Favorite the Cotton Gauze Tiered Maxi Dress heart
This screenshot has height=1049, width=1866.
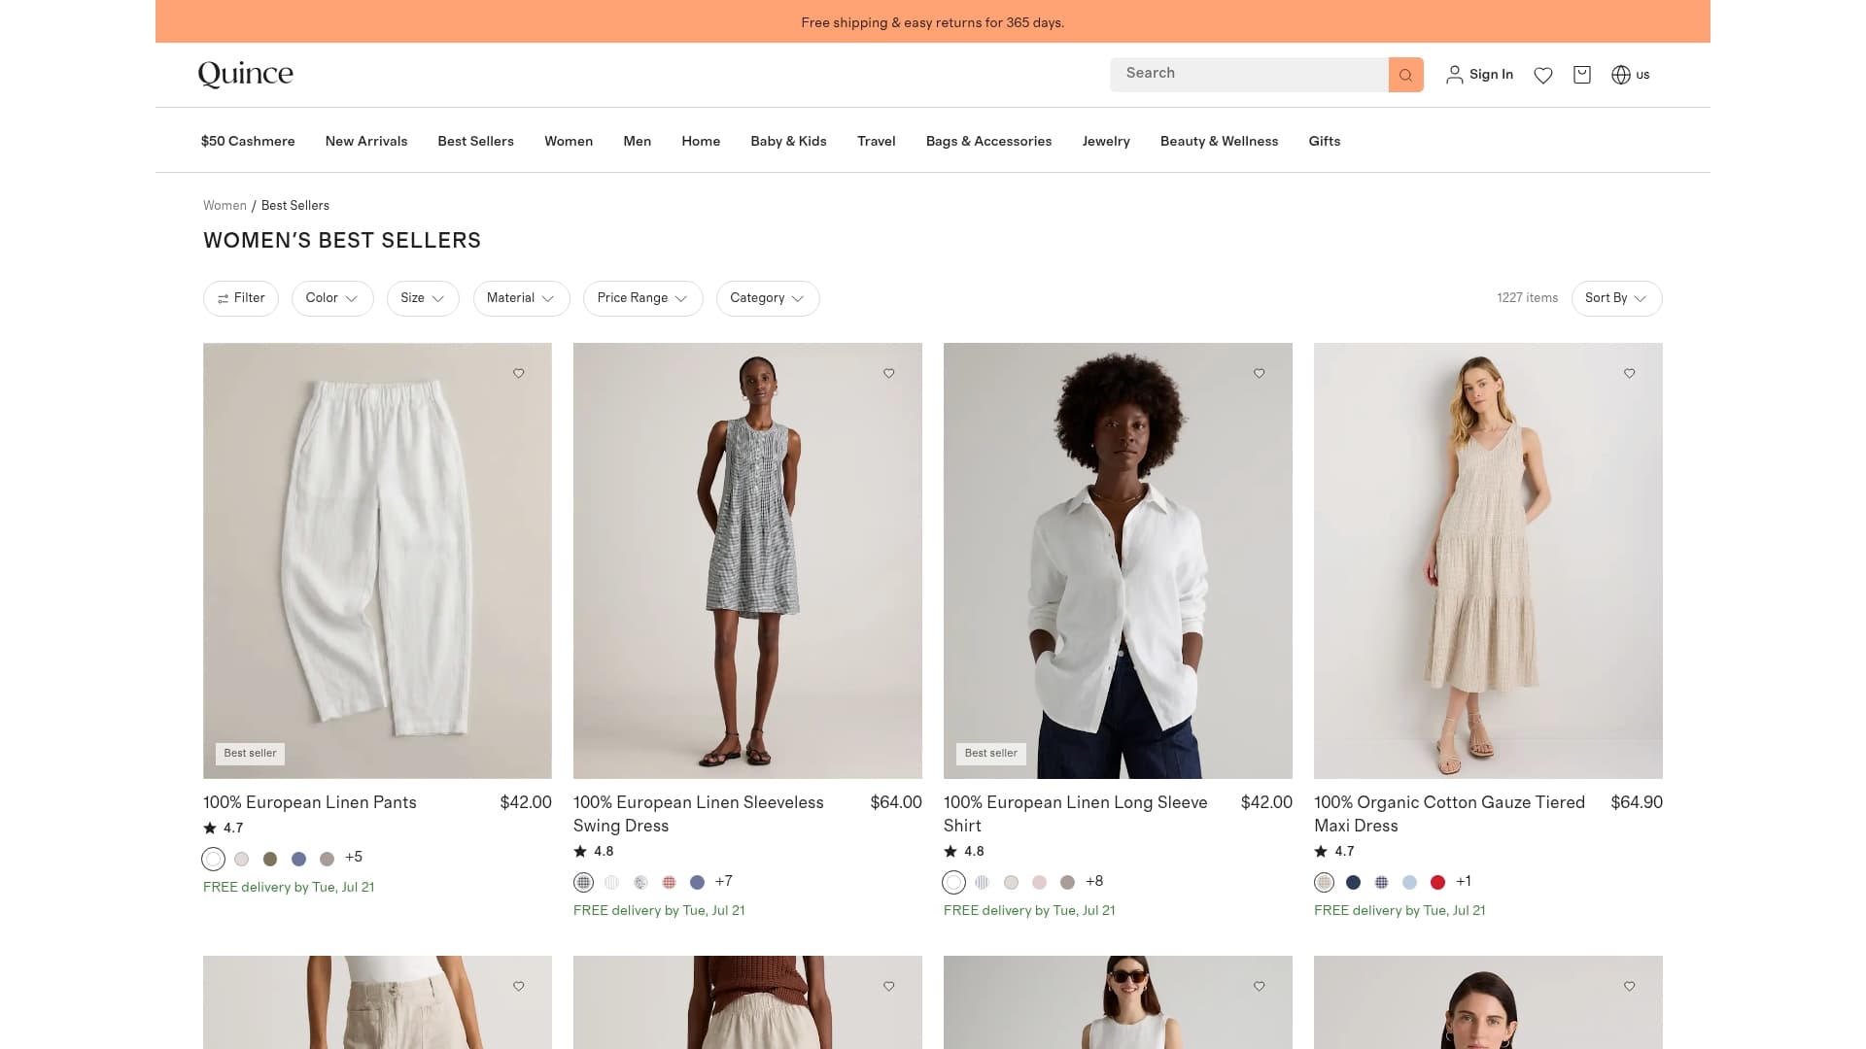[1630, 373]
